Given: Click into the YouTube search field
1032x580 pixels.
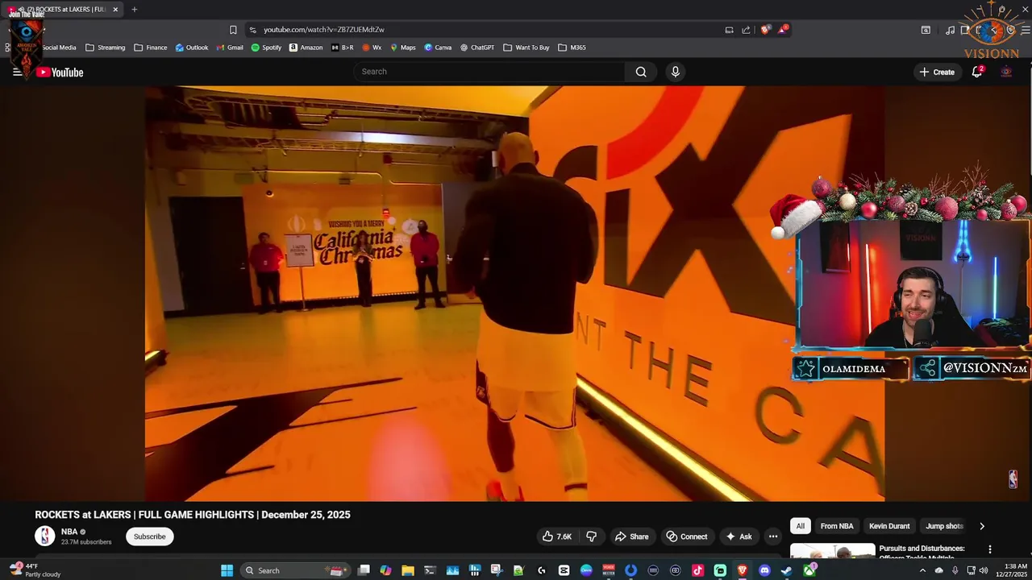Looking at the screenshot, I should coord(489,72).
